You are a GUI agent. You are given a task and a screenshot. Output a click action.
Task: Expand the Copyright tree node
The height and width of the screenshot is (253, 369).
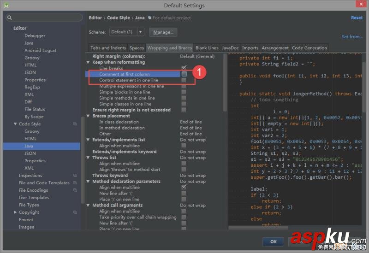click(x=15, y=212)
